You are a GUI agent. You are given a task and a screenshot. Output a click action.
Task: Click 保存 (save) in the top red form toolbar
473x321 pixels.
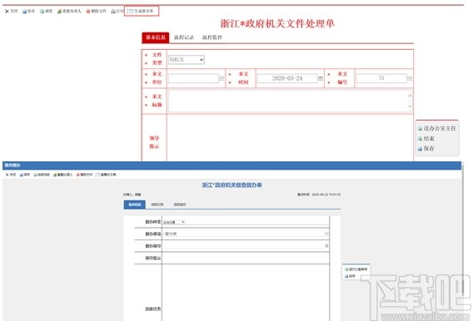[28, 11]
